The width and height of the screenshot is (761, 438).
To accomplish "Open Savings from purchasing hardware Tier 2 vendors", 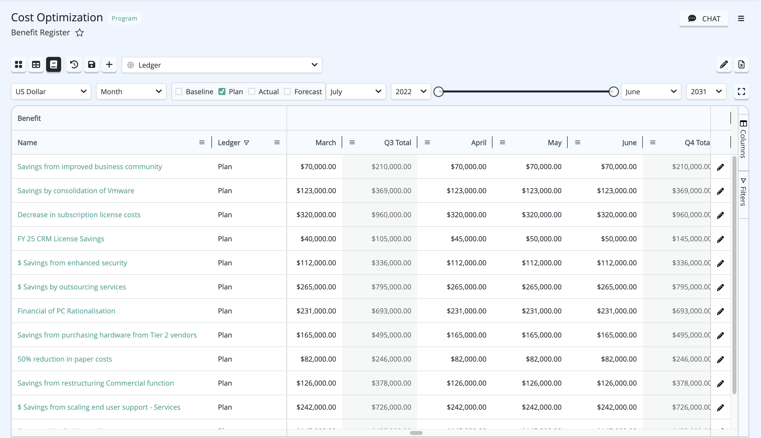I will 107,335.
